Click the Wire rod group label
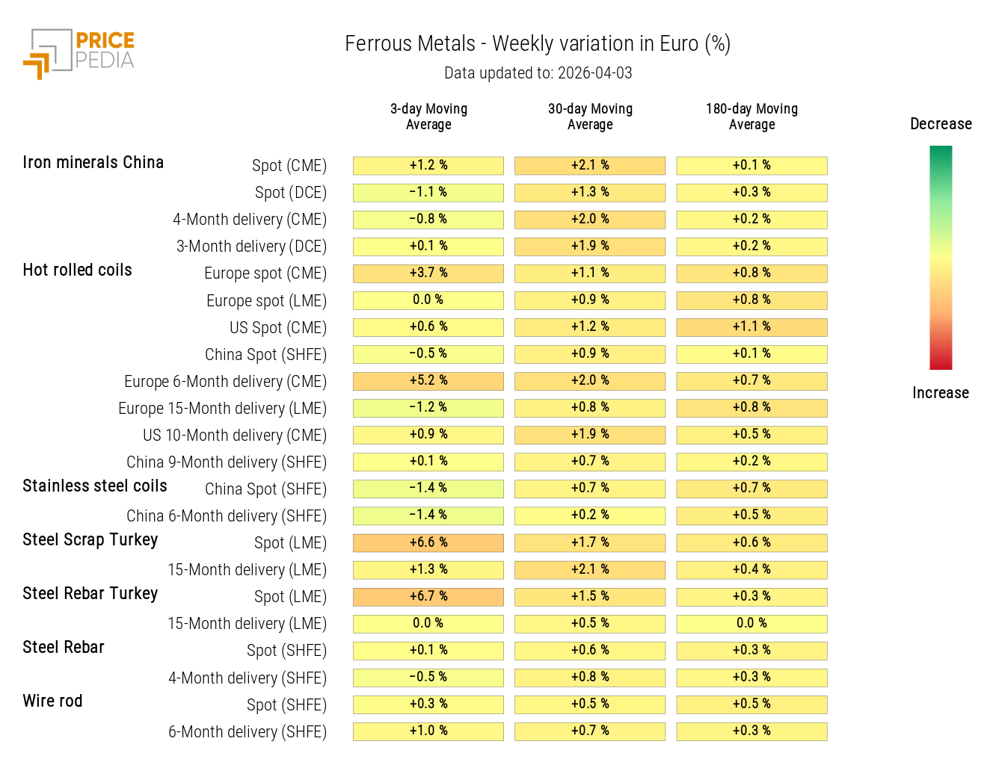The width and height of the screenshot is (987, 762). click(x=52, y=701)
